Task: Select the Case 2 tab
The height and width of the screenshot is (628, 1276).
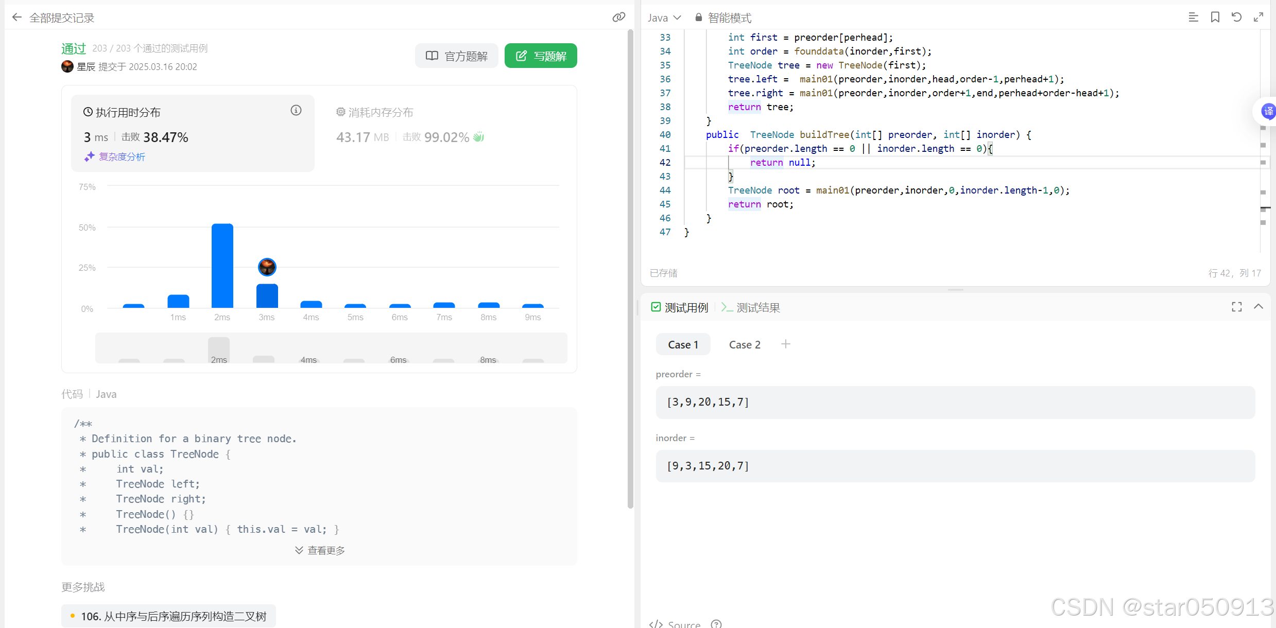Action: pos(745,345)
